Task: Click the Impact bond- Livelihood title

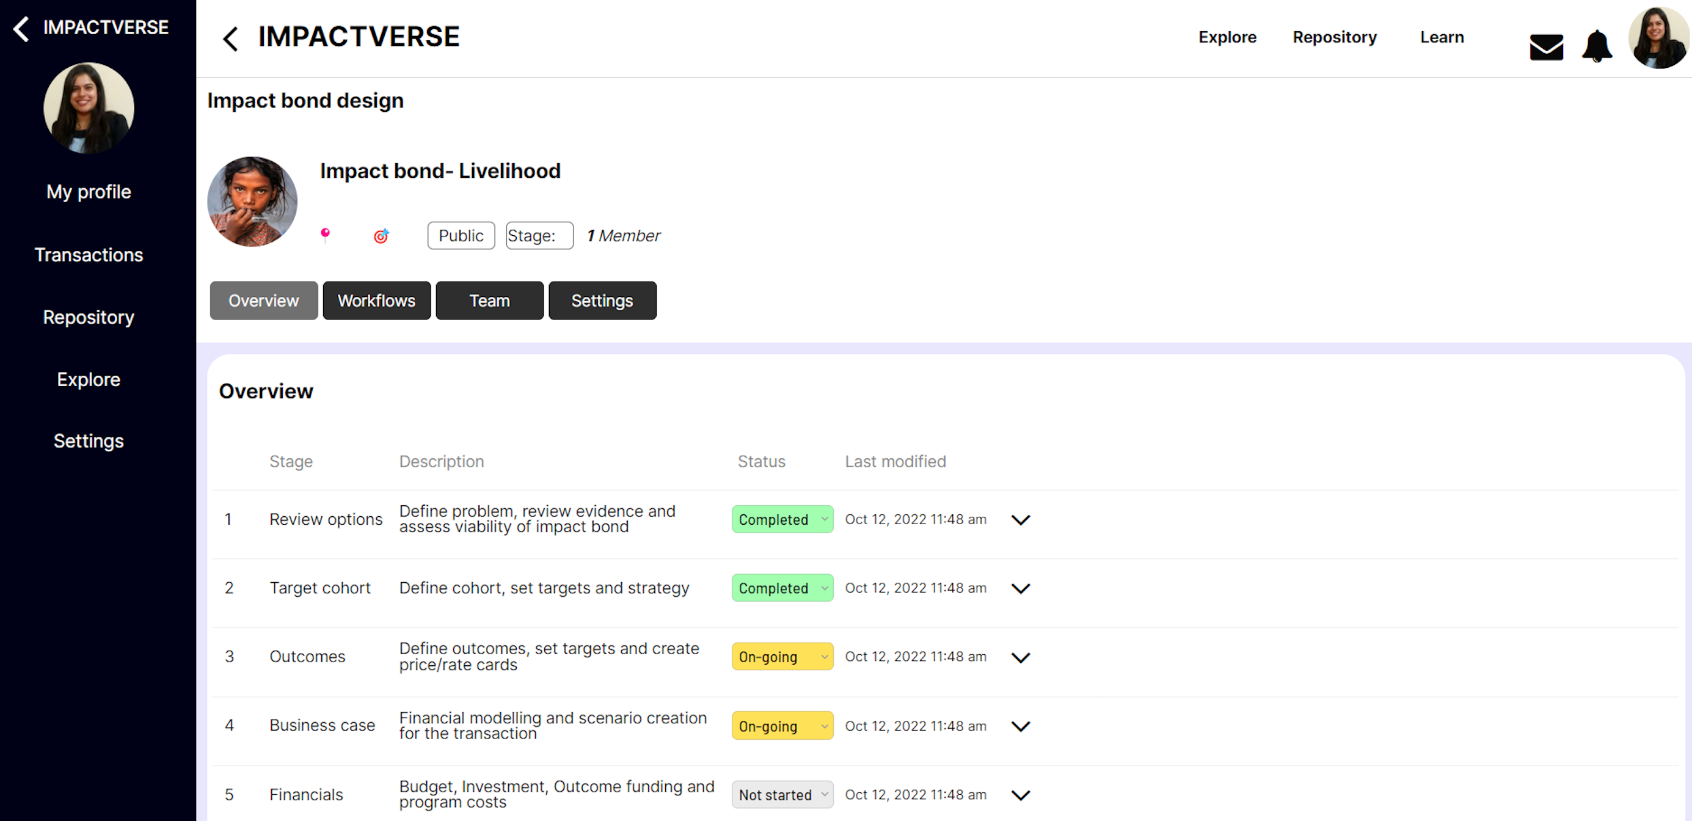Action: tap(440, 172)
